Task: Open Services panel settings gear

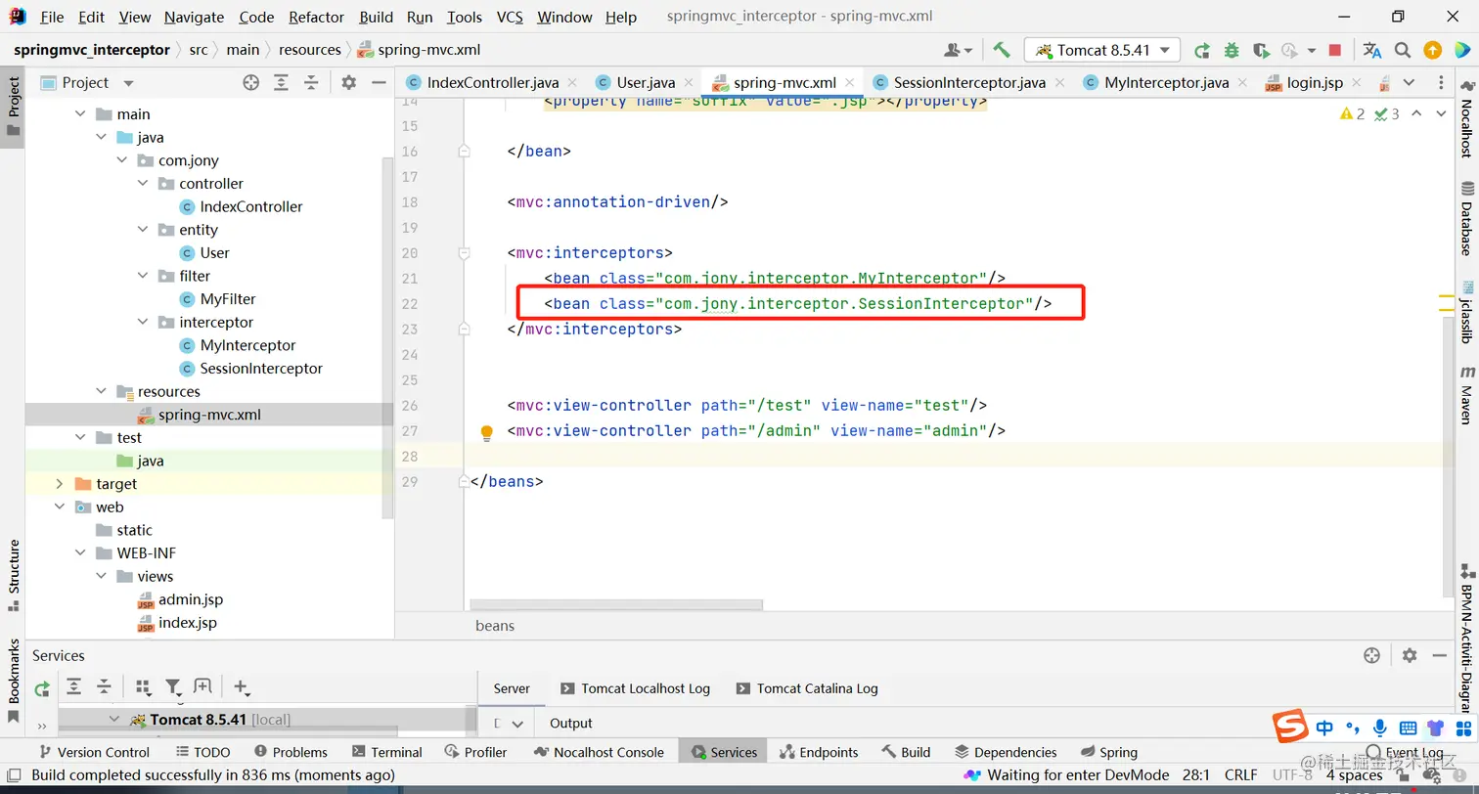Action: point(1410,655)
